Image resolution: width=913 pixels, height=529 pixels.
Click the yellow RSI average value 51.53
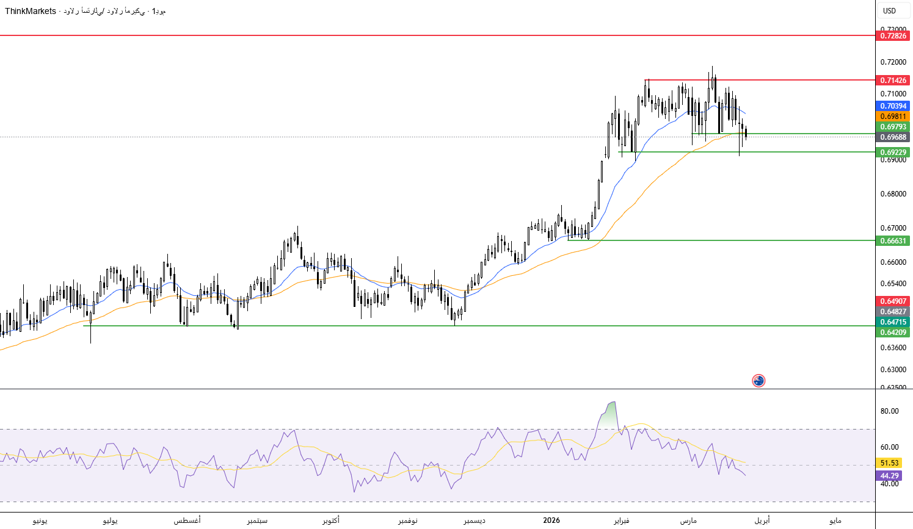(889, 463)
